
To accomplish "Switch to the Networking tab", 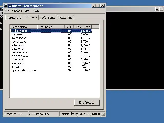I will [65, 18].
